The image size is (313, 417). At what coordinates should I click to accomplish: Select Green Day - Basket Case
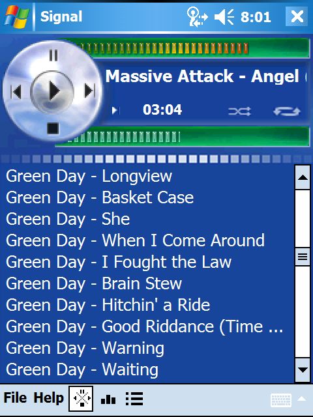coord(100,197)
